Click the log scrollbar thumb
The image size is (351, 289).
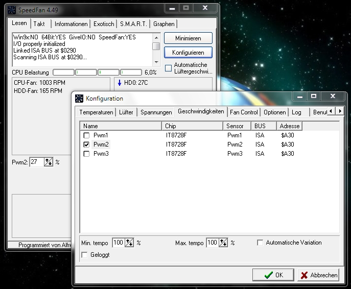[x=156, y=46]
